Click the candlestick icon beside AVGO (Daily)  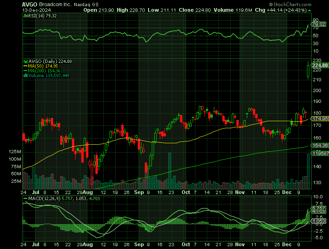coord(25,62)
